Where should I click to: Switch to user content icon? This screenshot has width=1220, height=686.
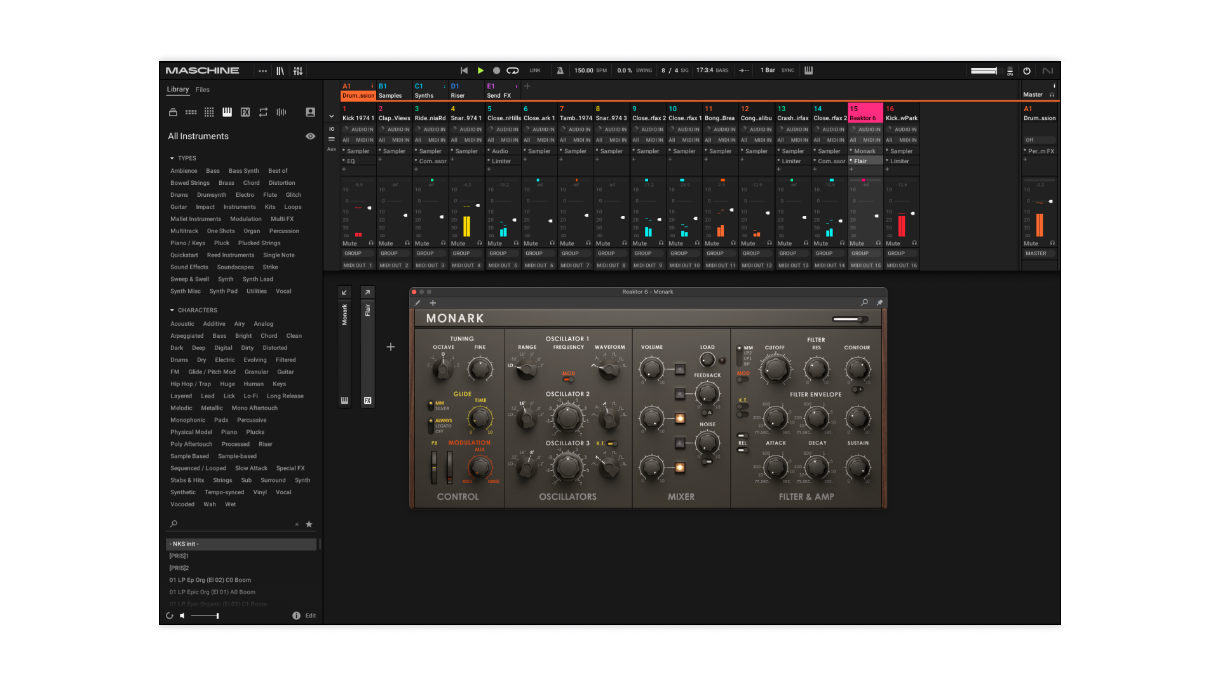coord(310,112)
